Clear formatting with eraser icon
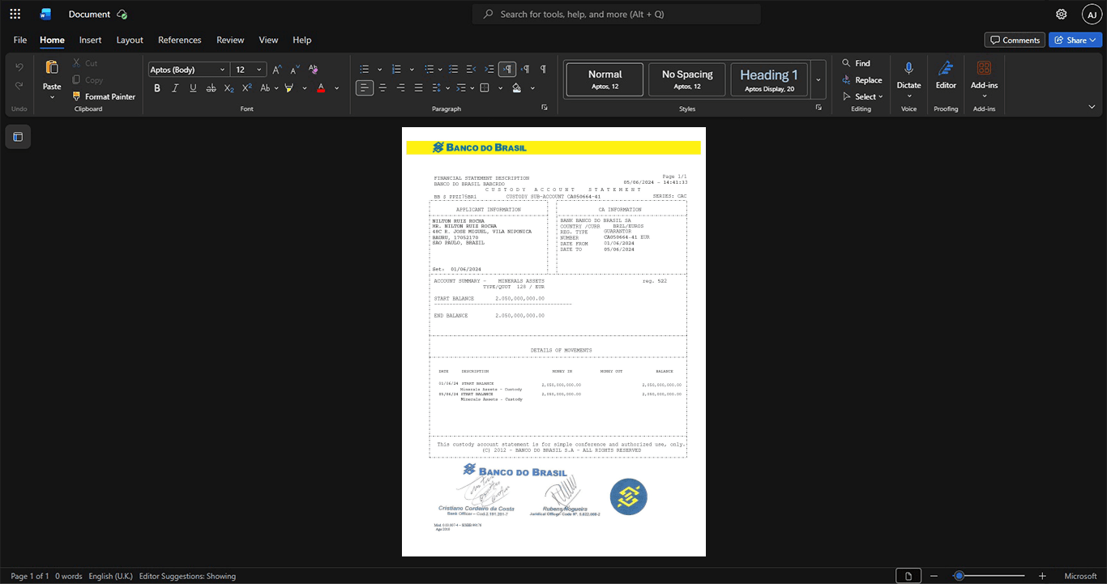The height and width of the screenshot is (584, 1107). (313, 70)
